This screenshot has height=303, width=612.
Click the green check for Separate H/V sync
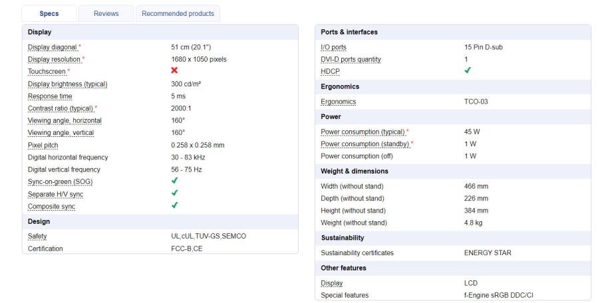[175, 194]
